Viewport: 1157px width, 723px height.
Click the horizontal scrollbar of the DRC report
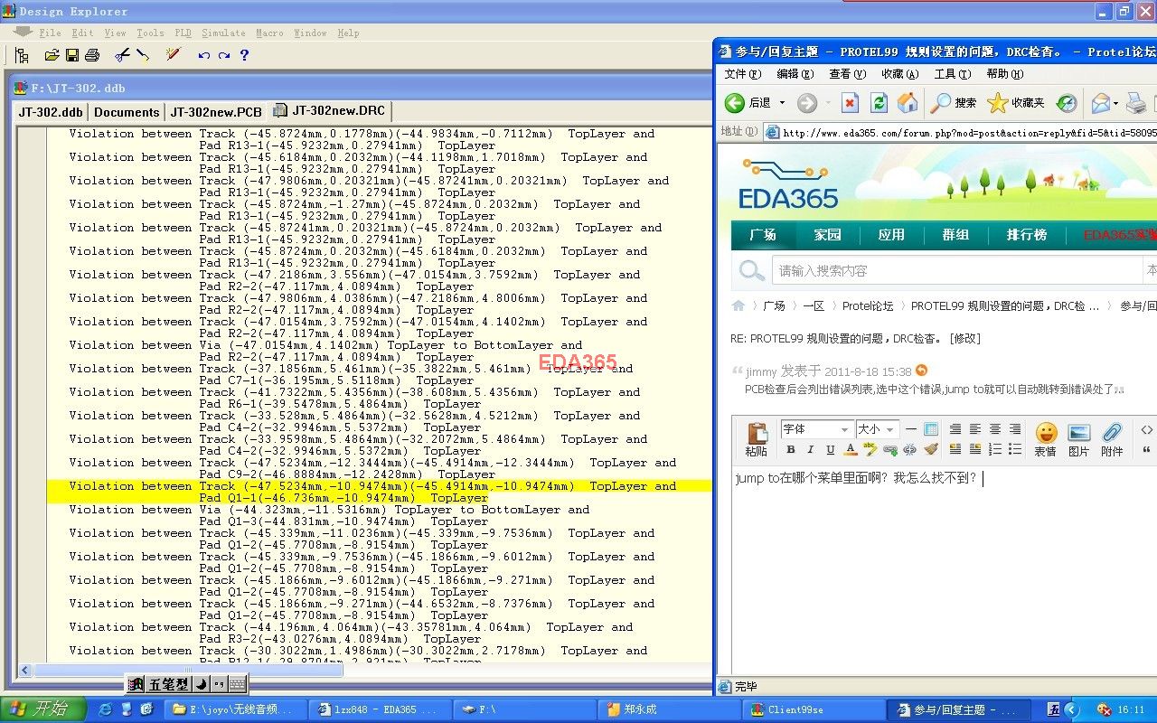pyautogui.click(x=188, y=671)
